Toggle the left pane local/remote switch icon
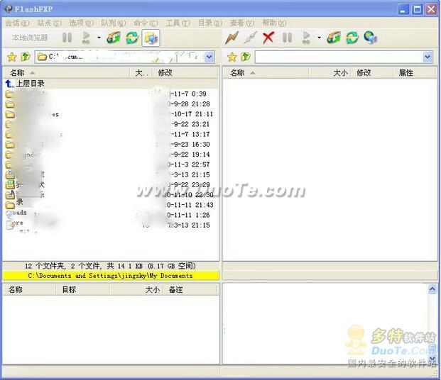441x380 pixels. [x=151, y=38]
